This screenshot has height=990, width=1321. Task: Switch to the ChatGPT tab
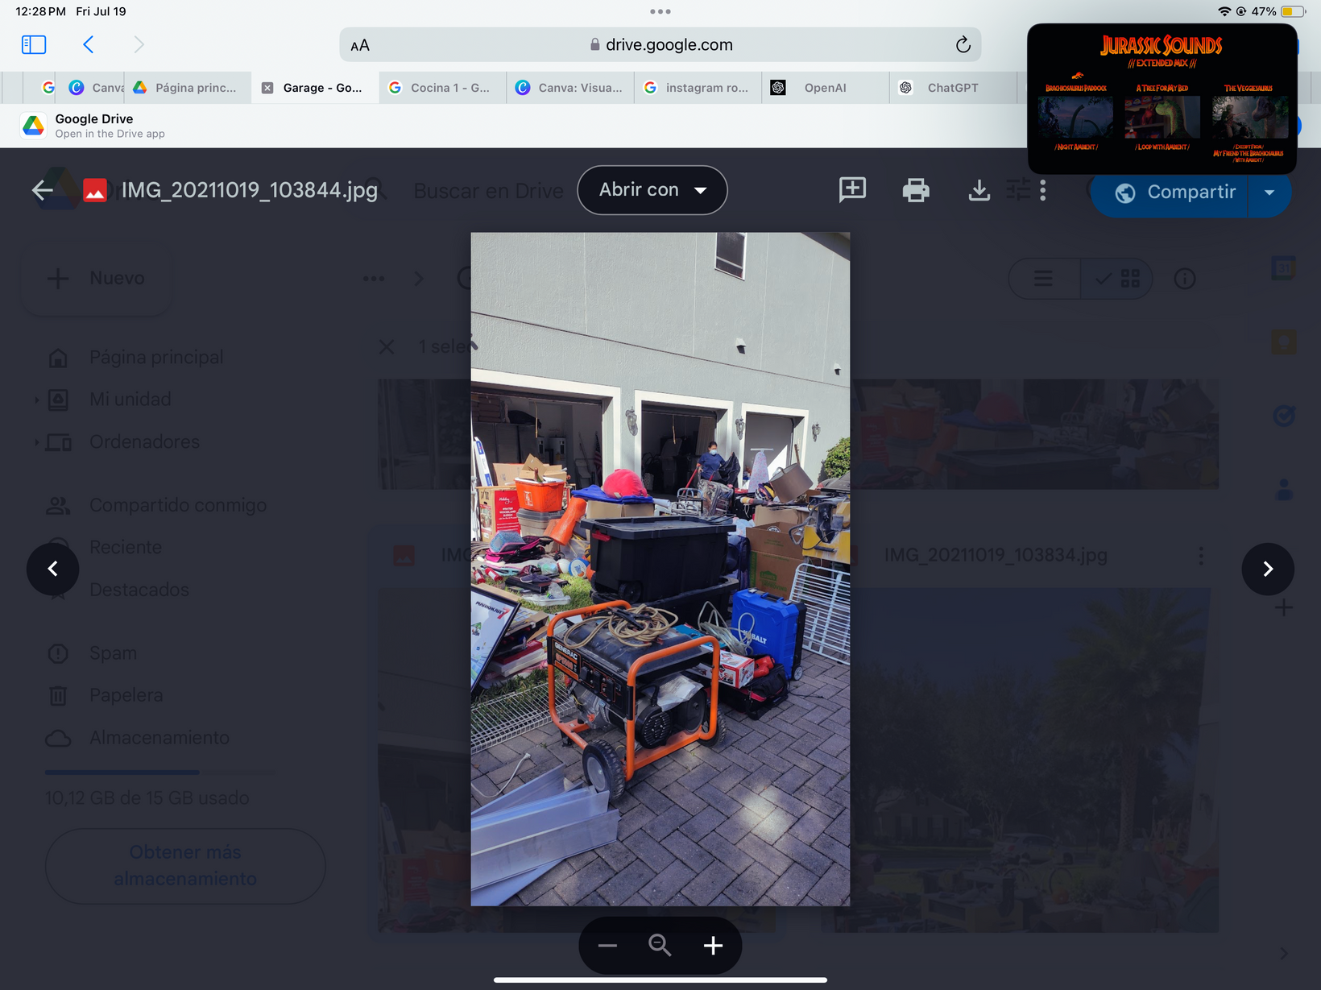[952, 88]
